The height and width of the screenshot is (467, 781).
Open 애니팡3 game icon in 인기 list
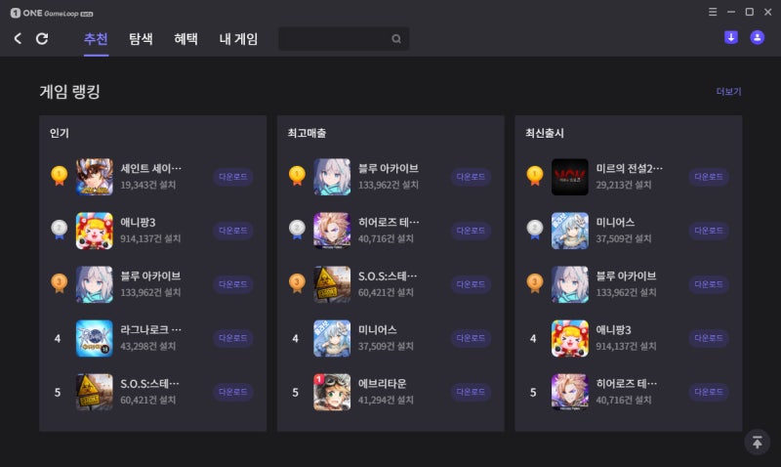pyautogui.click(x=94, y=231)
